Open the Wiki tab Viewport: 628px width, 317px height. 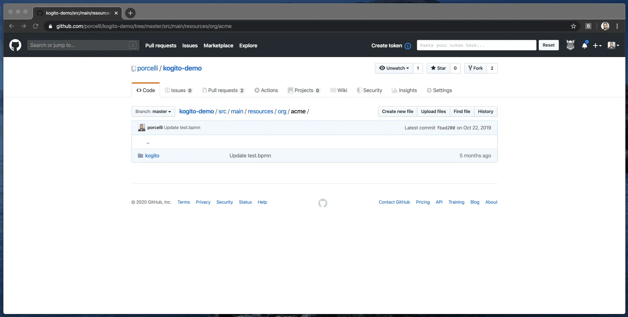339,90
